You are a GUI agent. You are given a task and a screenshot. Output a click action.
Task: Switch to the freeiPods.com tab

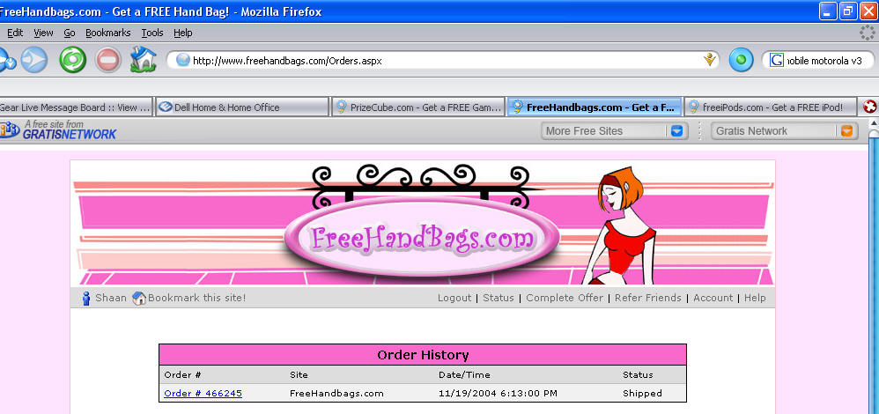pyautogui.click(x=771, y=107)
